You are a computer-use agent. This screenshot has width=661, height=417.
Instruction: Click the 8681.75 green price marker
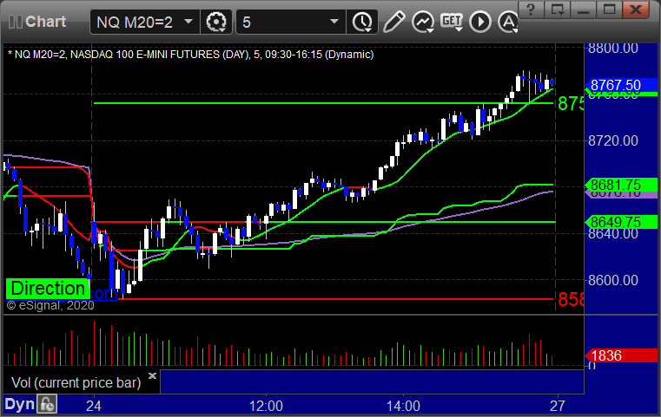pos(621,185)
